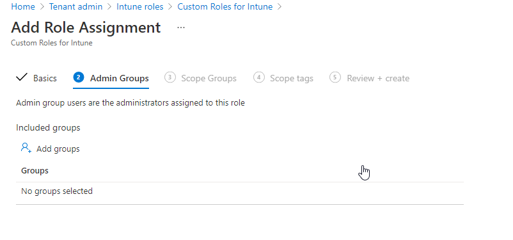Screen dimensions: 513x240
Task: Click the Add groups link text
Action: click(x=58, y=148)
